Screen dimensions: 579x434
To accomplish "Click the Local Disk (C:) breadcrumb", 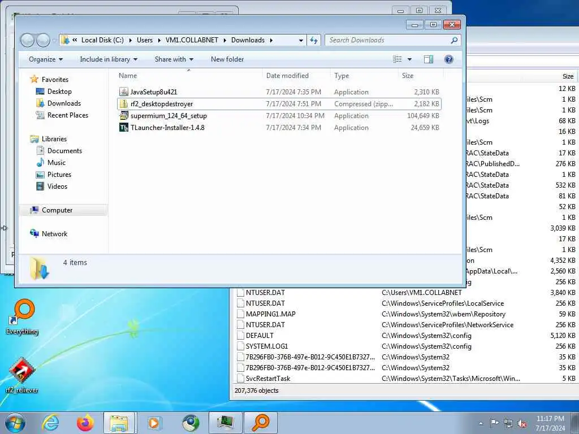I will pyautogui.click(x=103, y=40).
